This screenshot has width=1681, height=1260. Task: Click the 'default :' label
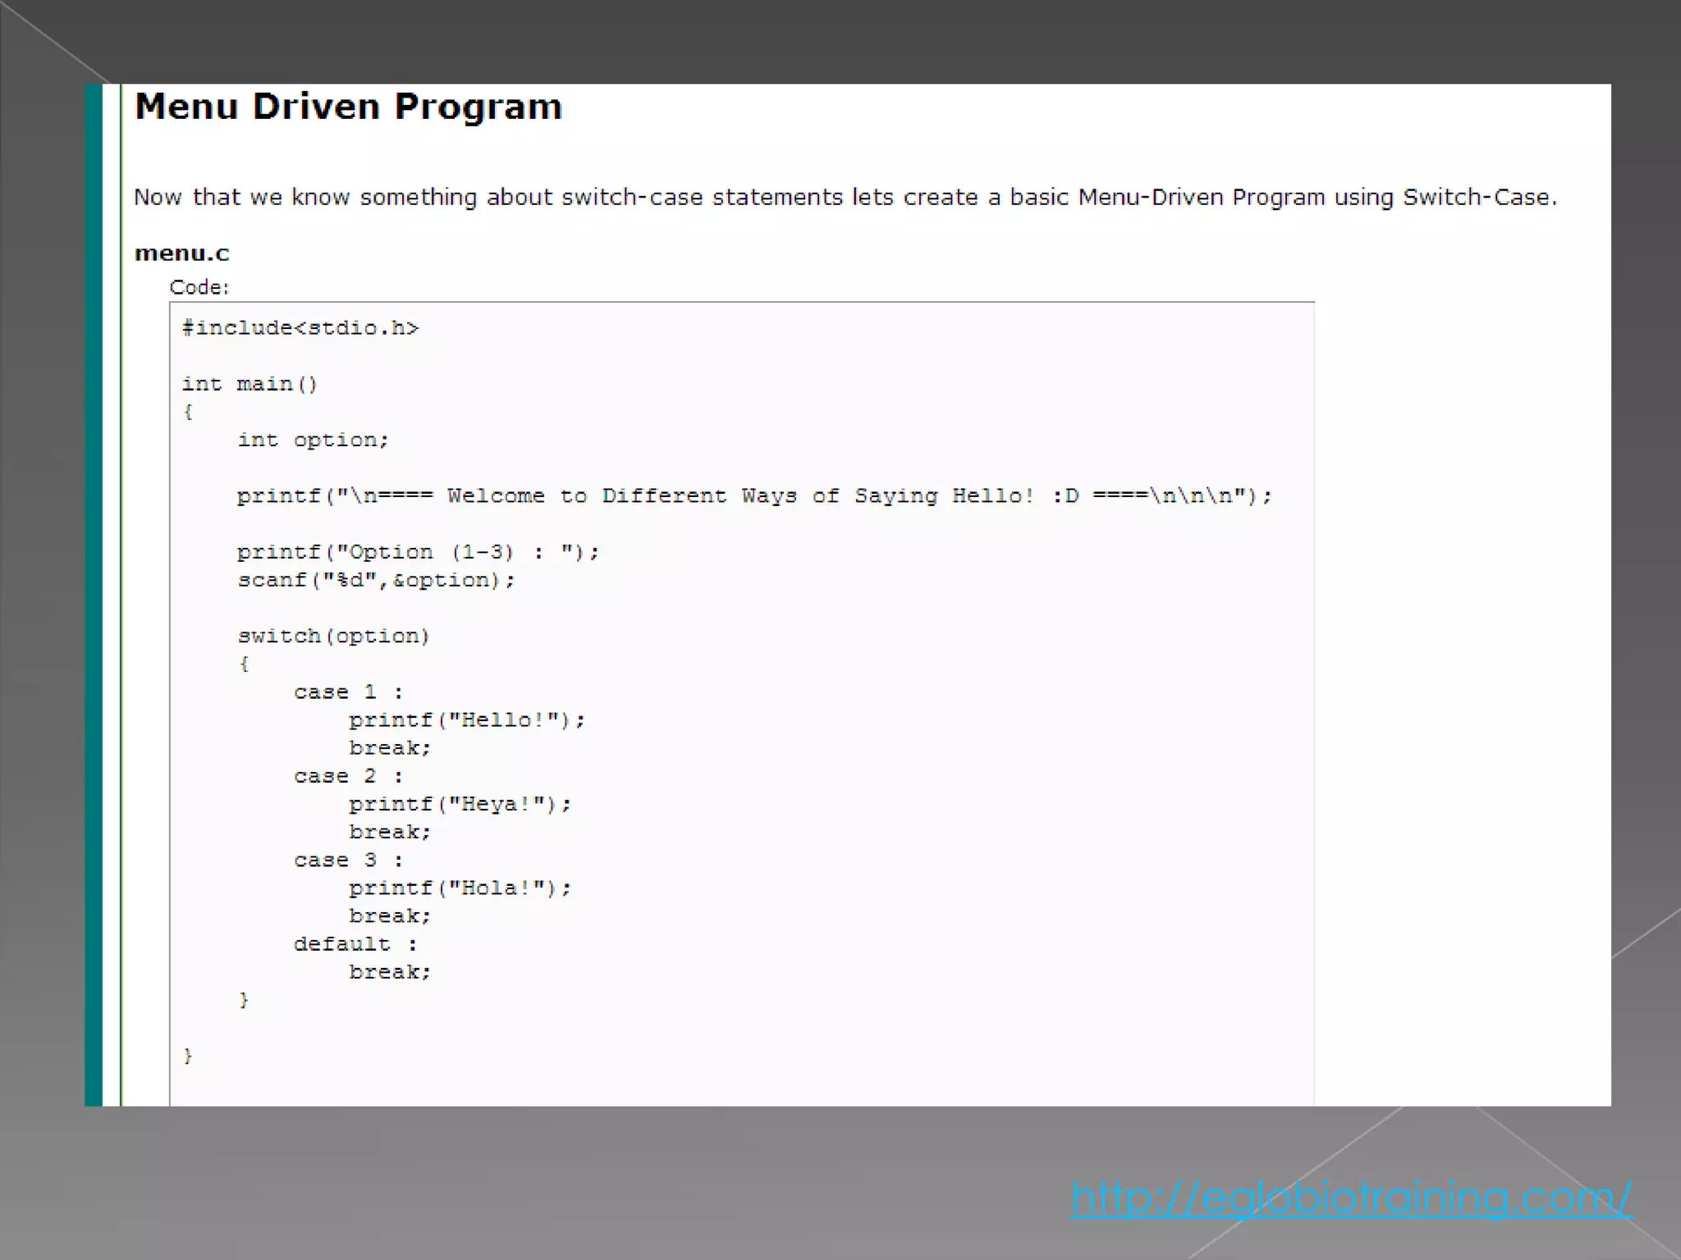click(x=355, y=944)
